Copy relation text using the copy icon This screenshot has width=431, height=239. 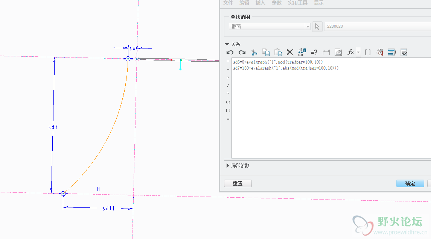[x=266, y=52]
